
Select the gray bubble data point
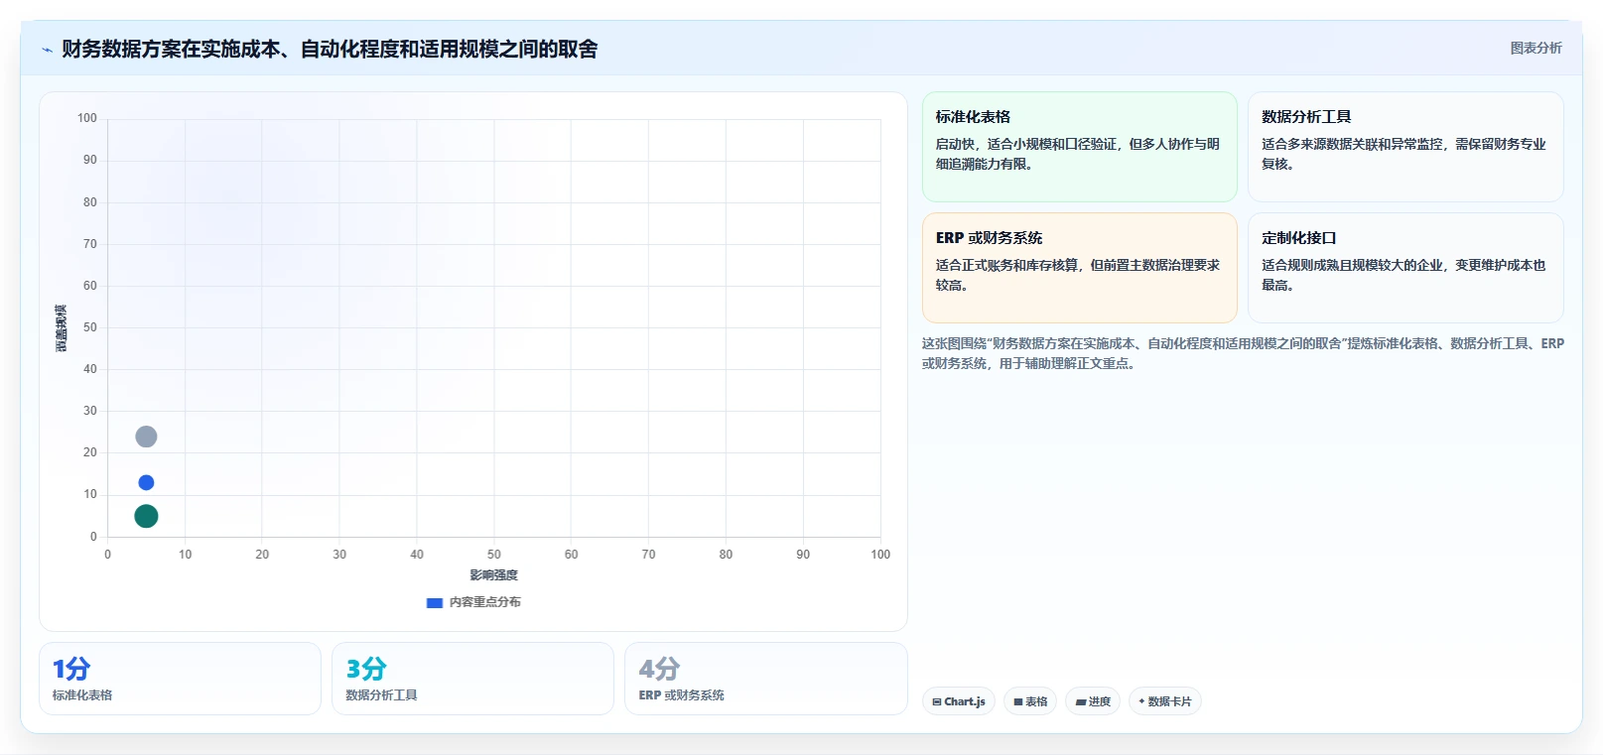(x=146, y=437)
